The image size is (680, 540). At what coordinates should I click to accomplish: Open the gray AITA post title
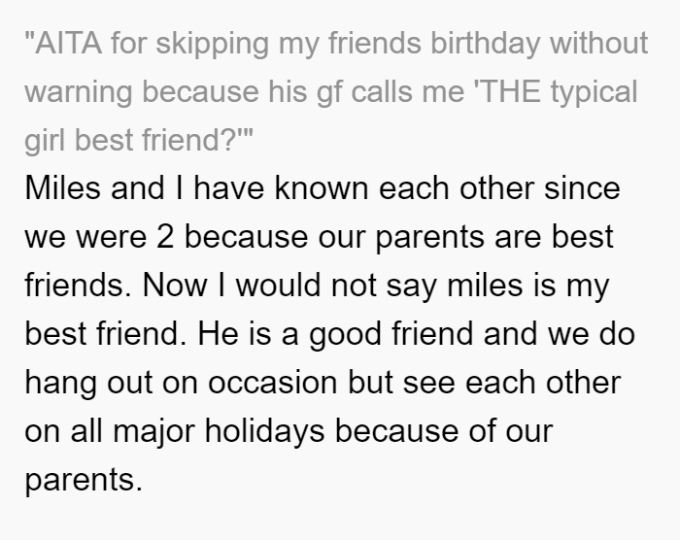click(x=336, y=91)
